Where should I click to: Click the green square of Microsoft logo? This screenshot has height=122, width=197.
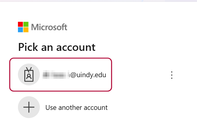pos(26,24)
